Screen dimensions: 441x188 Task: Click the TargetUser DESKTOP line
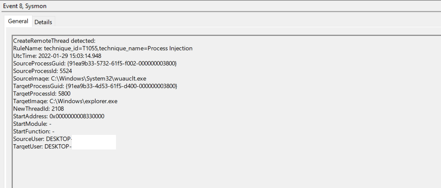click(x=42, y=147)
